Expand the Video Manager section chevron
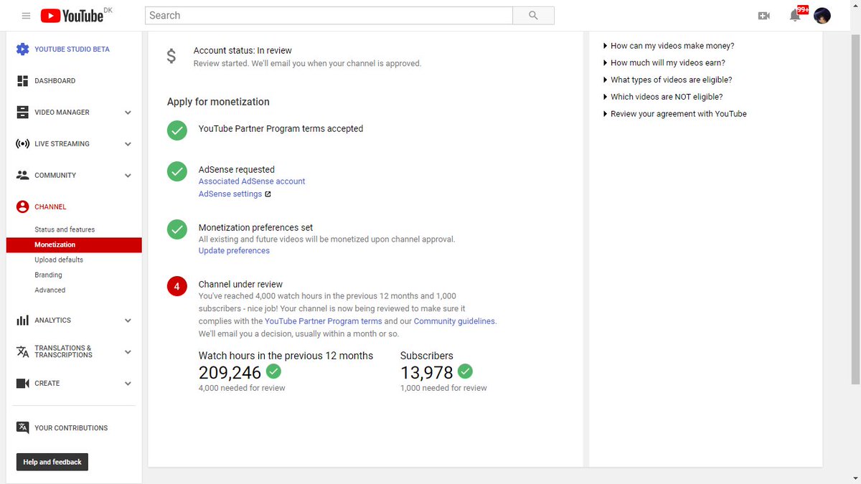The image size is (861, 484). [128, 113]
